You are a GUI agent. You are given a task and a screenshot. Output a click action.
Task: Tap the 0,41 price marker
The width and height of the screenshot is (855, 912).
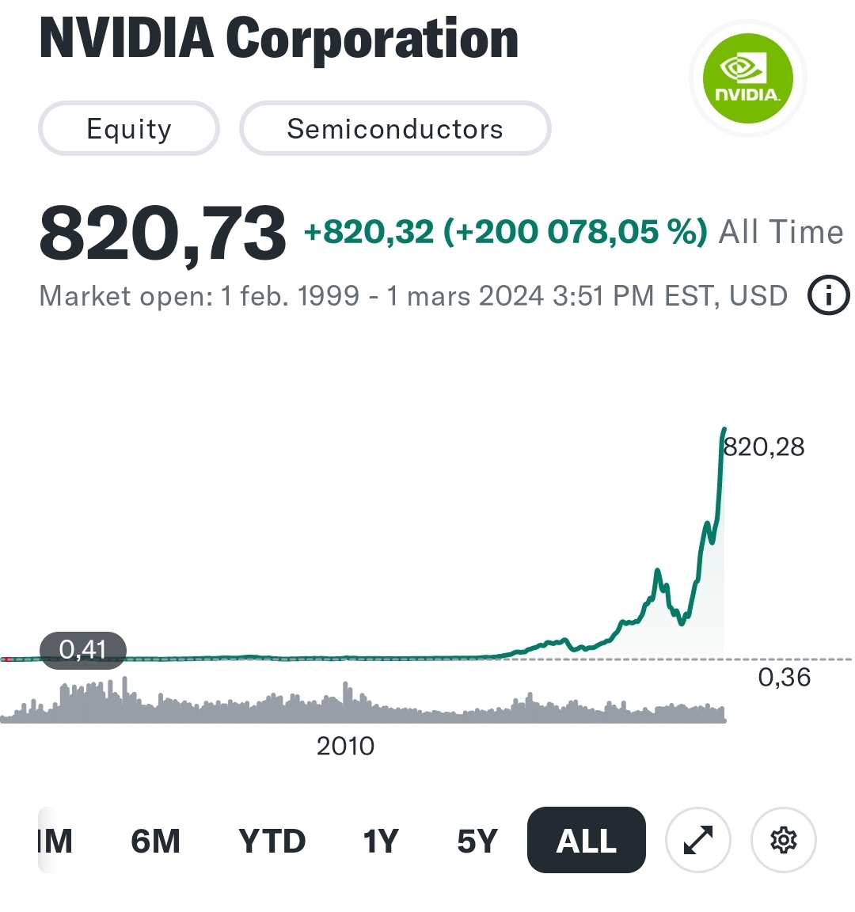point(83,650)
